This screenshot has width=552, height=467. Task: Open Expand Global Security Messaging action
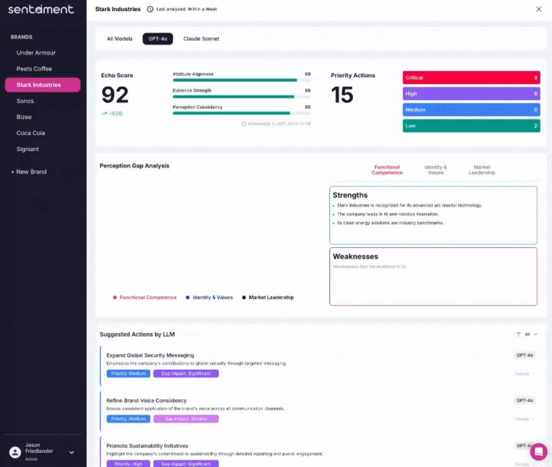pyautogui.click(x=150, y=355)
